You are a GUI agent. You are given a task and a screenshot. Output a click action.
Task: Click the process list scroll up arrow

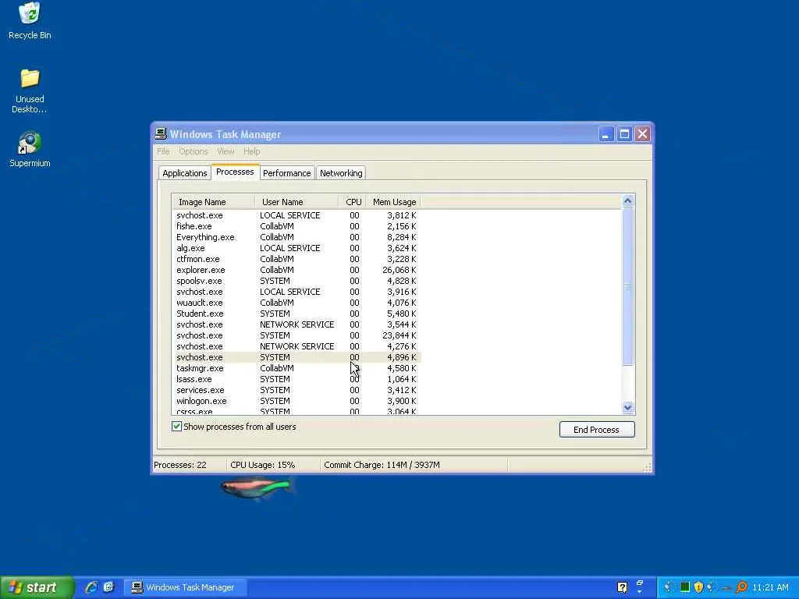pyautogui.click(x=628, y=200)
